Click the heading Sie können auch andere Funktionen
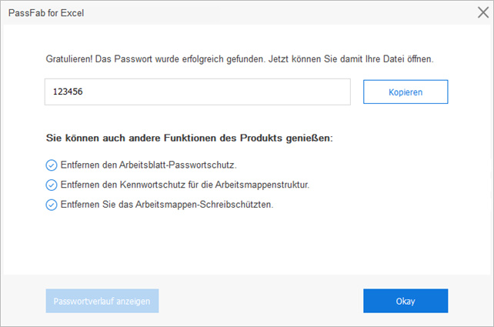Screen dimensions: 494x327 pos(132,138)
